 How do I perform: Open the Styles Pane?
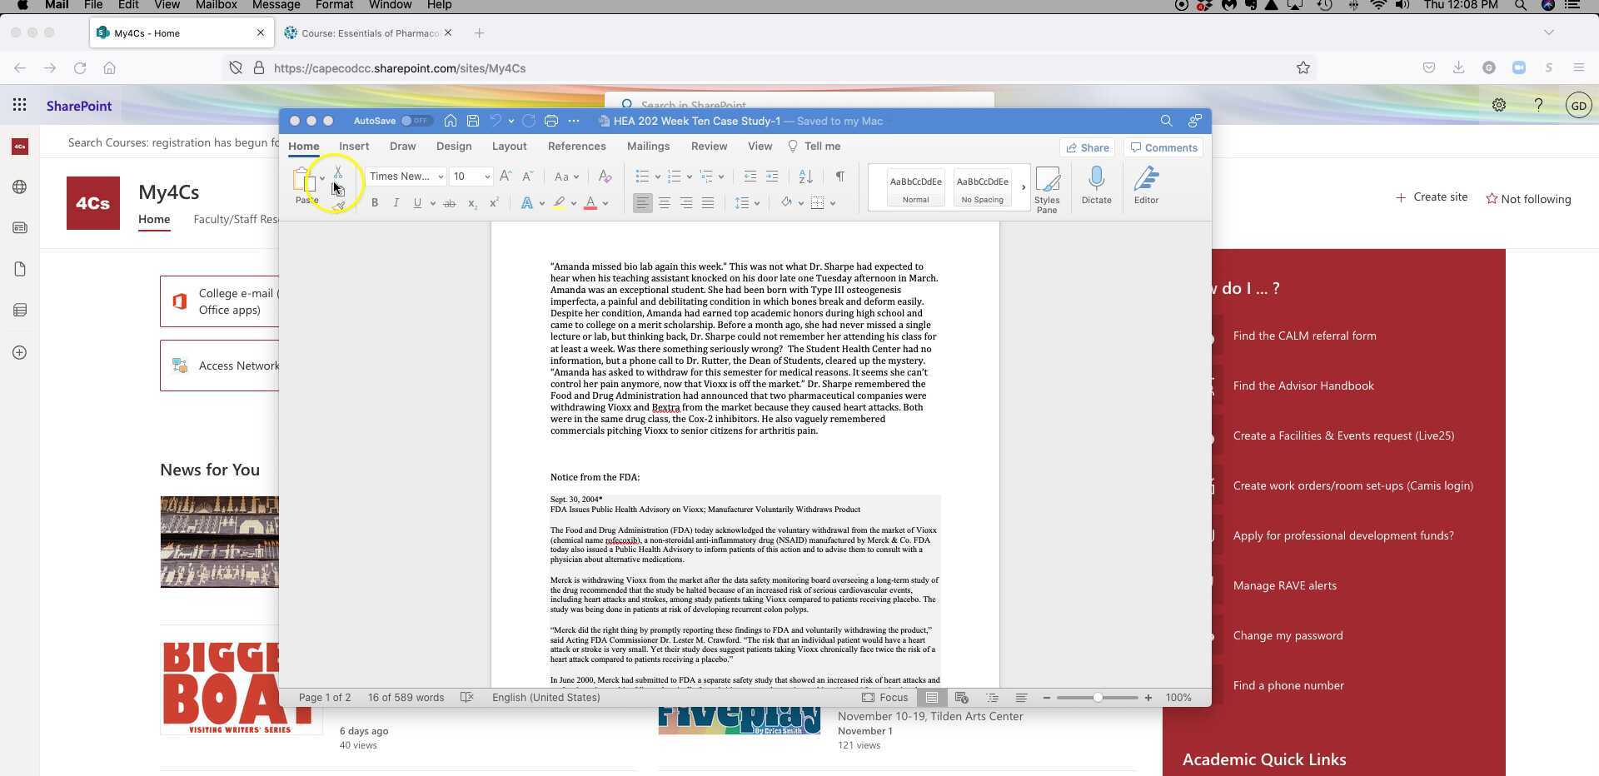[1047, 187]
